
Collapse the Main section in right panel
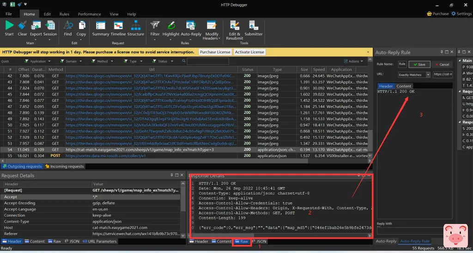pyautogui.click(x=460, y=60)
